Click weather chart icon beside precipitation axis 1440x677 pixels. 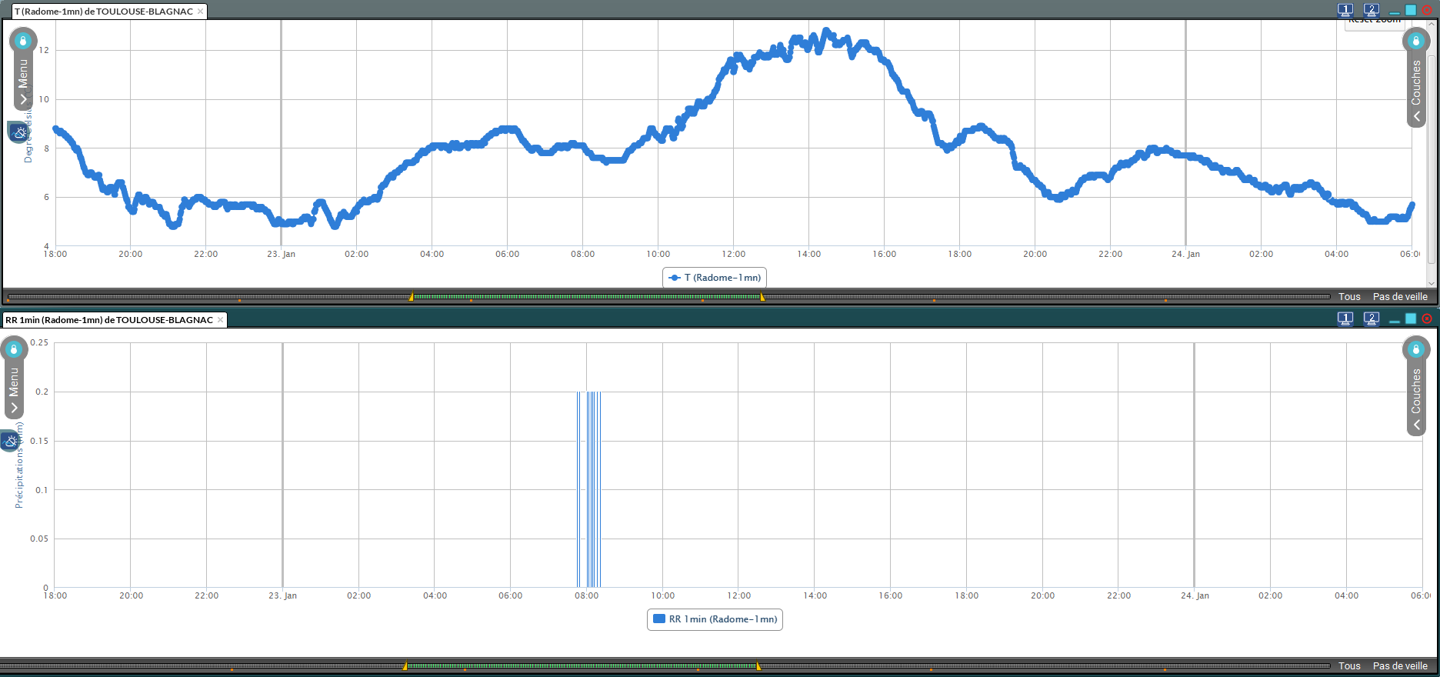[x=10, y=441]
